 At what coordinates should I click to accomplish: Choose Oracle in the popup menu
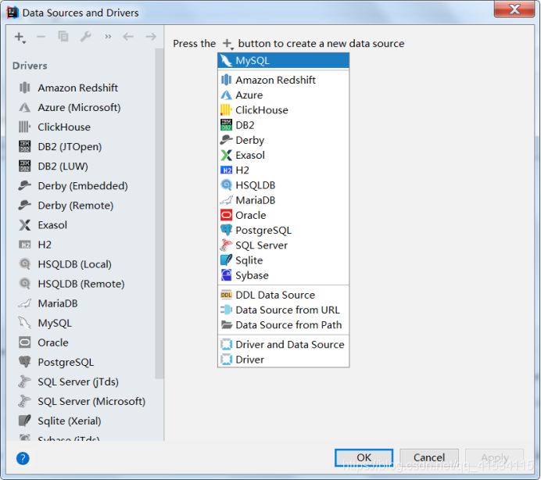pyautogui.click(x=283, y=215)
